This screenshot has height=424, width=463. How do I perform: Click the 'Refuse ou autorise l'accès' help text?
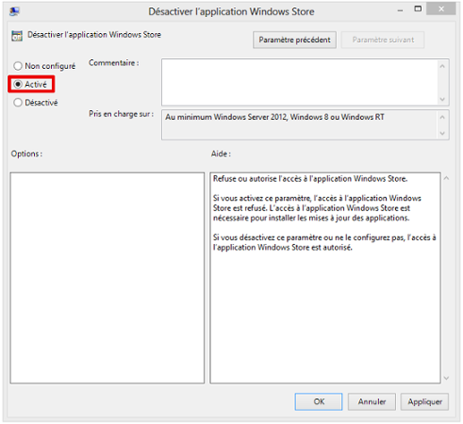pos(310,179)
